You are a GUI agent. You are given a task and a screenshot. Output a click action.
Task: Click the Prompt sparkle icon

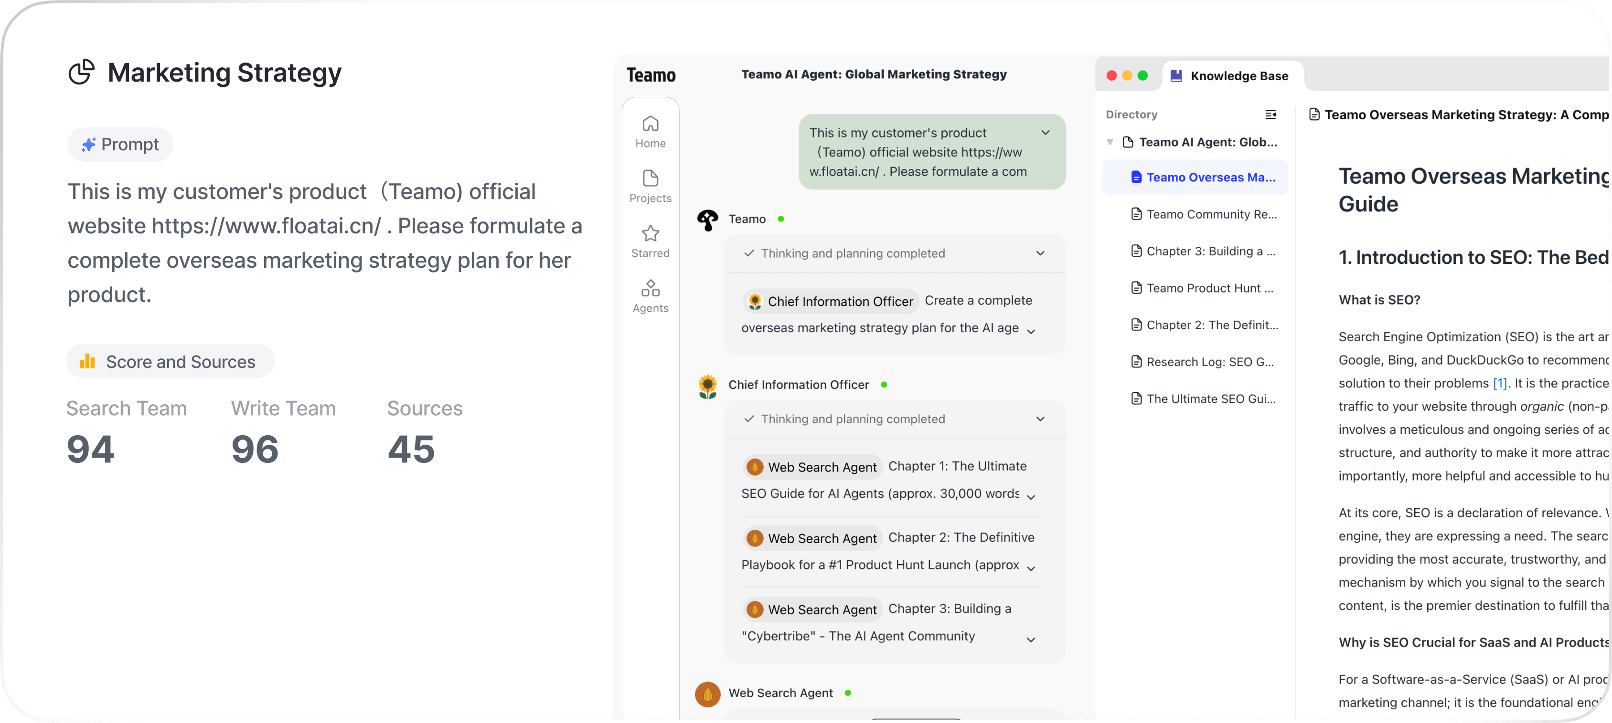pos(89,145)
